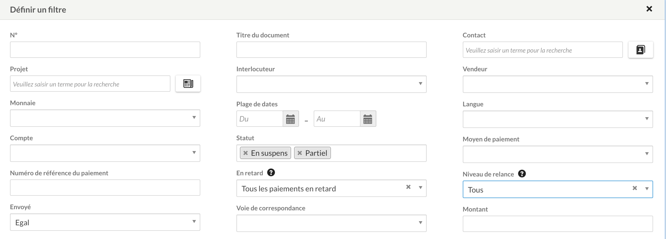Focus the 'Numéro de référence du paiement' field
The image size is (666, 239).
tap(105, 188)
